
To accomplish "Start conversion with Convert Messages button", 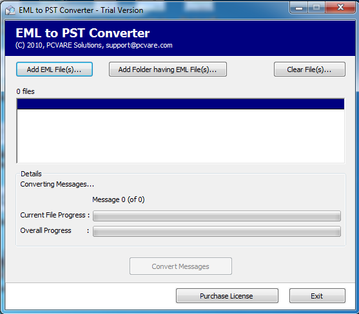I will [180, 266].
